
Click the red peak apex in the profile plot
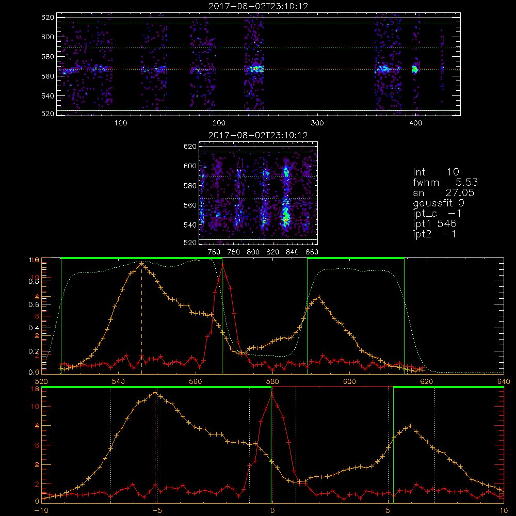(x=223, y=265)
